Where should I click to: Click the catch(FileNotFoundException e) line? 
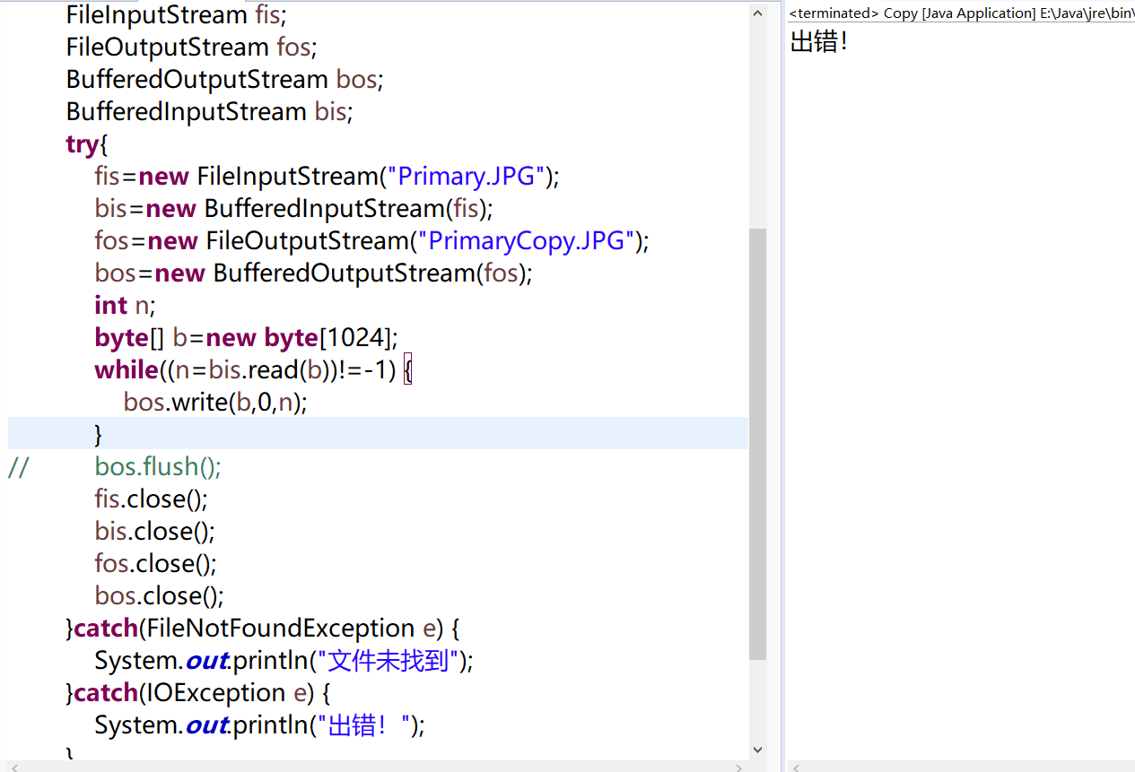pos(263,628)
